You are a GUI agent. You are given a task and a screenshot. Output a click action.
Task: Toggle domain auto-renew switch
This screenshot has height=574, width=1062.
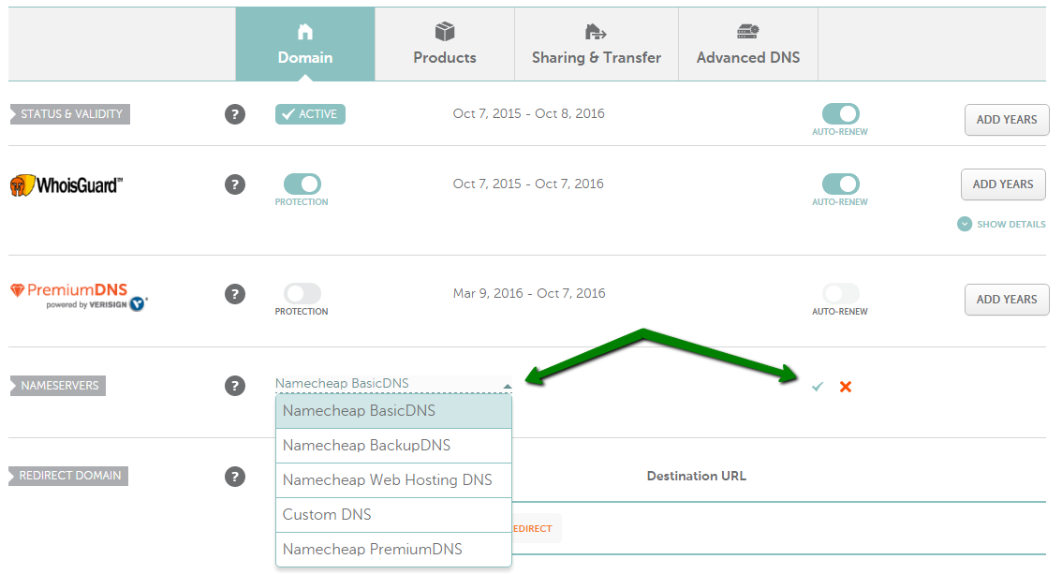point(841,113)
